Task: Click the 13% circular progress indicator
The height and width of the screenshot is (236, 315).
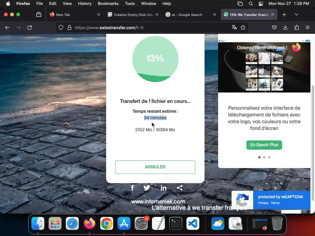Action: tap(155, 59)
